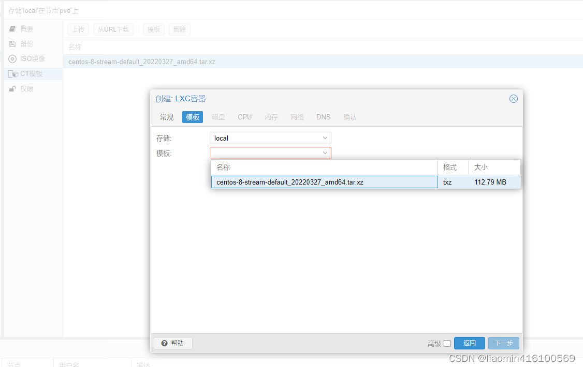The width and height of the screenshot is (583, 367).
Task: Switch to the CPU tab
Action: click(245, 117)
